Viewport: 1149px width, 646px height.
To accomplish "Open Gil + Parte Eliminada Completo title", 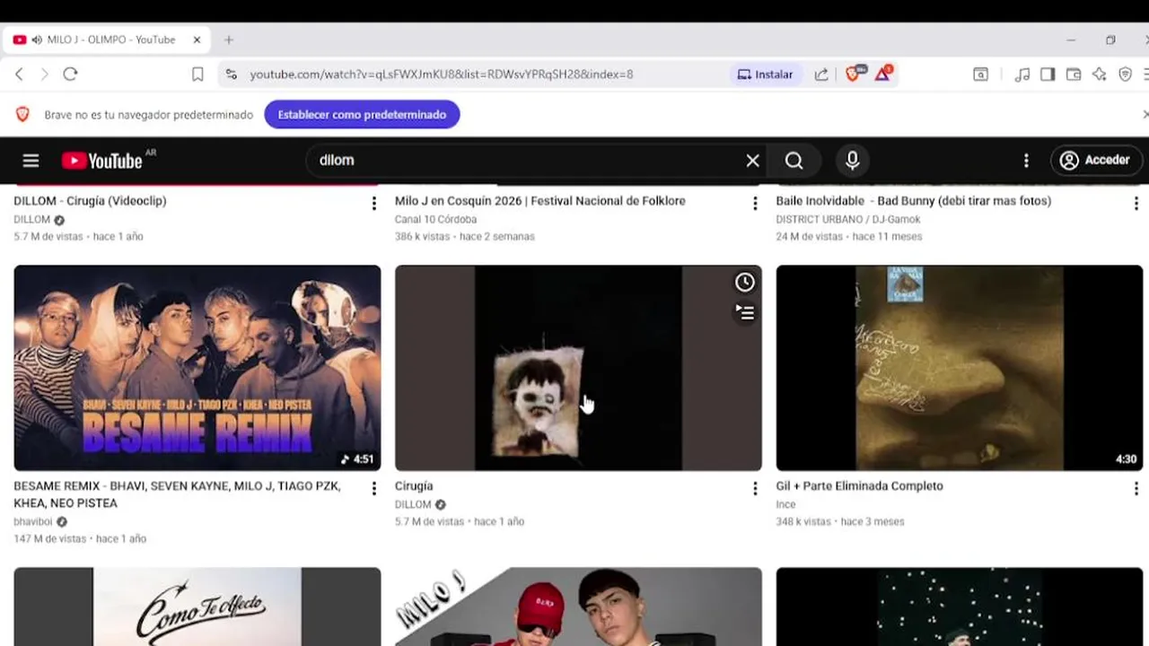I will pyautogui.click(x=860, y=486).
